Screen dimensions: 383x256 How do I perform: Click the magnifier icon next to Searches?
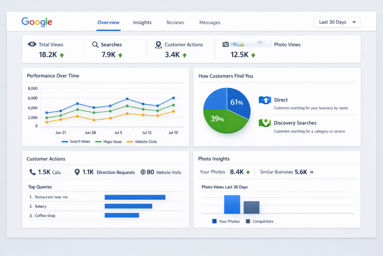[x=95, y=44]
